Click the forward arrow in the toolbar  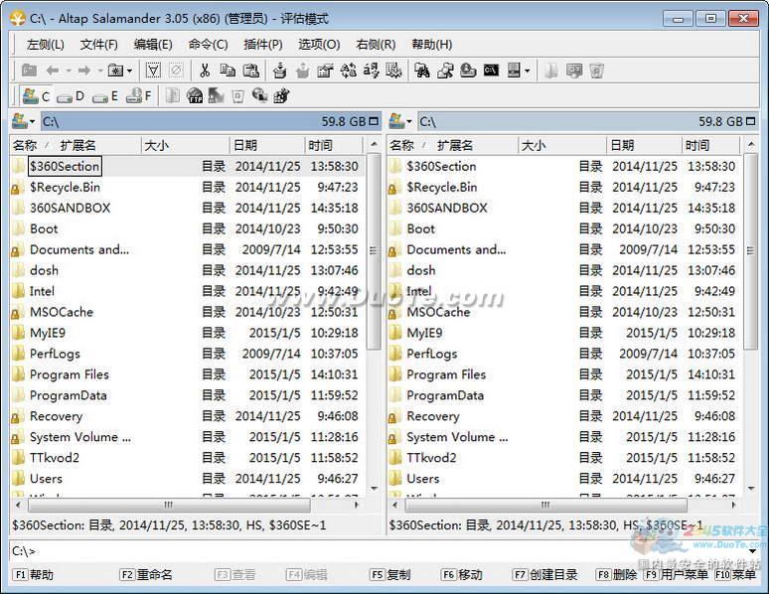point(84,71)
